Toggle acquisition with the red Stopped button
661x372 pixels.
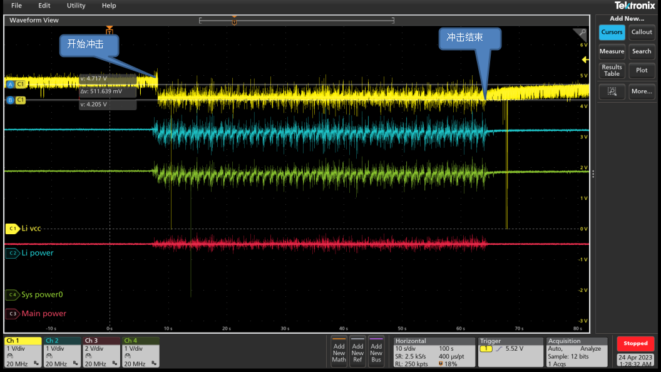[635, 343]
